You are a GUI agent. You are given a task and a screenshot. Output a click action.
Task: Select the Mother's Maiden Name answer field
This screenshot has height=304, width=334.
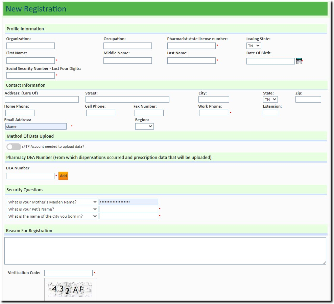pos(128,202)
